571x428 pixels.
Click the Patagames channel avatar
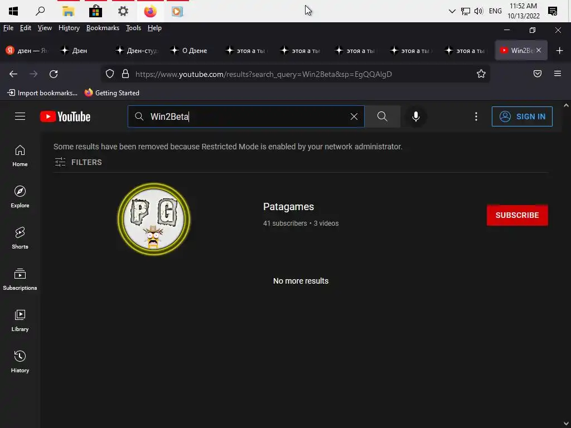[x=154, y=218]
